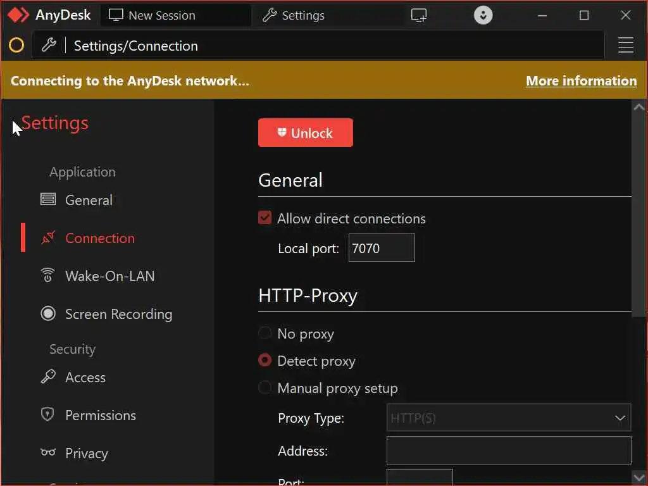The image size is (648, 486).
Task: Select the No proxy radio option
Action: [265, 333]
